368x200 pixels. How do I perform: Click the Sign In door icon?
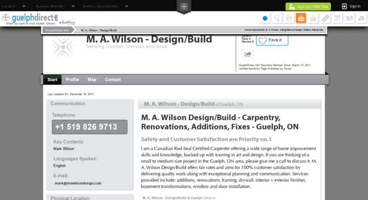coord(344,6)
